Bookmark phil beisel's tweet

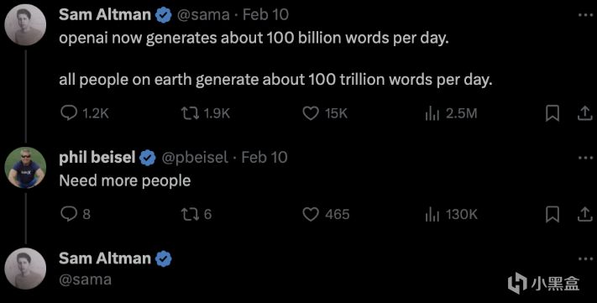tap(552, 214)
